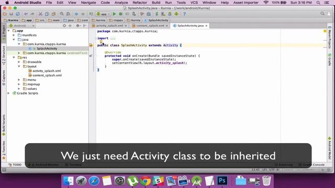Open the TODO tool window button
Viewport: 335px width, 188px height.
tap(15, 165)
